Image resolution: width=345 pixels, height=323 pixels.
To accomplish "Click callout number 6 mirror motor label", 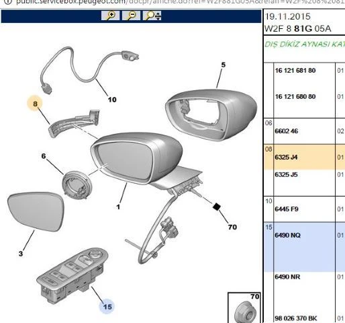I will pos(44,156).
